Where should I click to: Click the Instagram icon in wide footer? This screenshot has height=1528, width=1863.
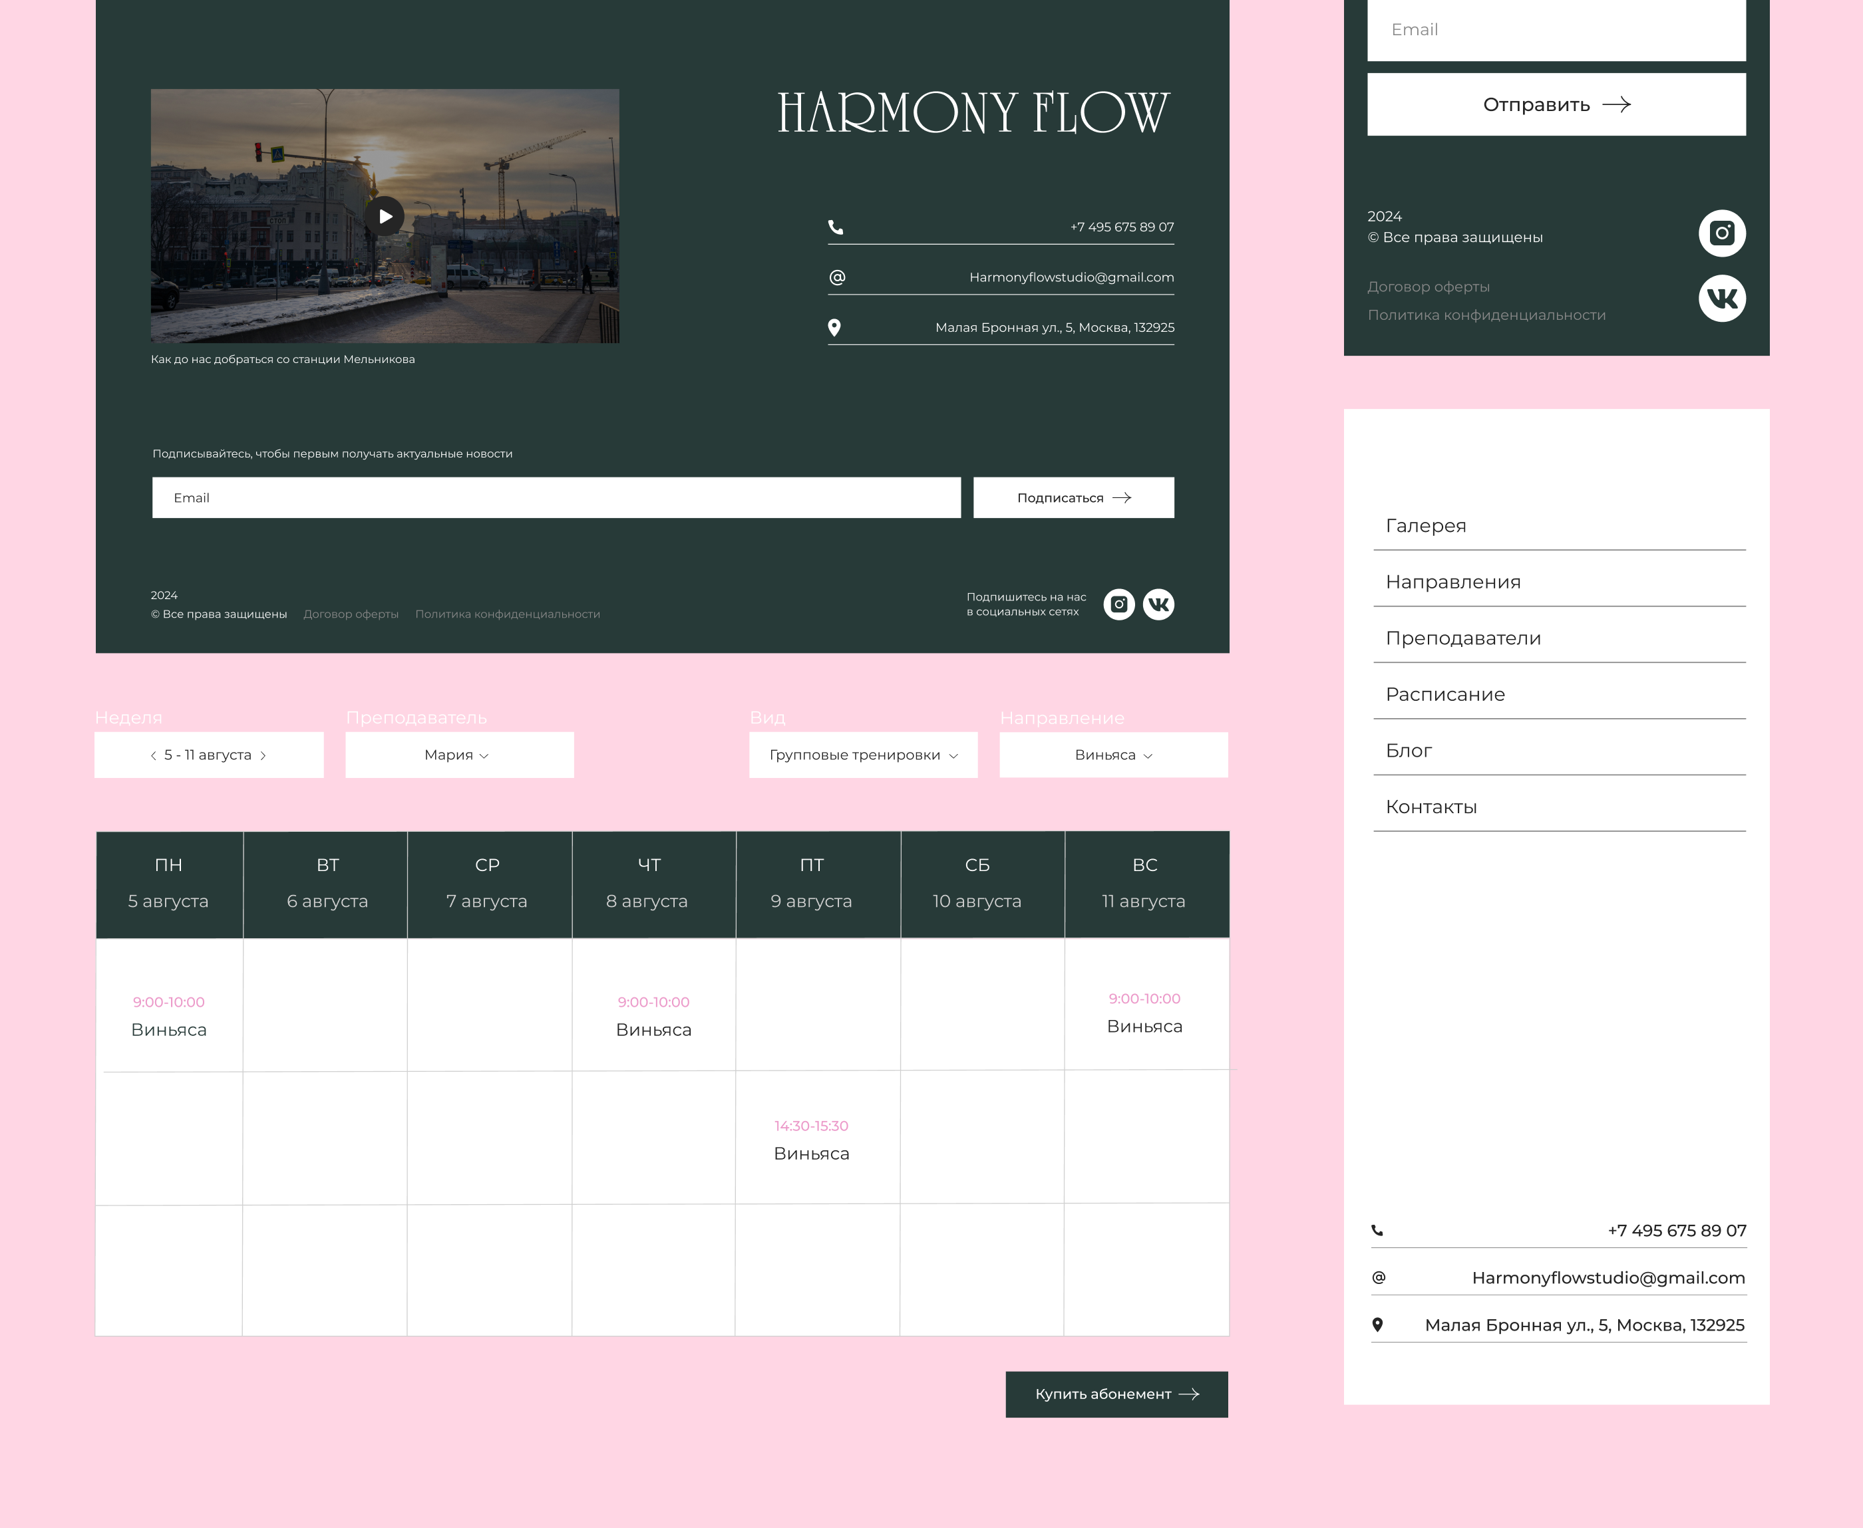(x=1118, y=604)
